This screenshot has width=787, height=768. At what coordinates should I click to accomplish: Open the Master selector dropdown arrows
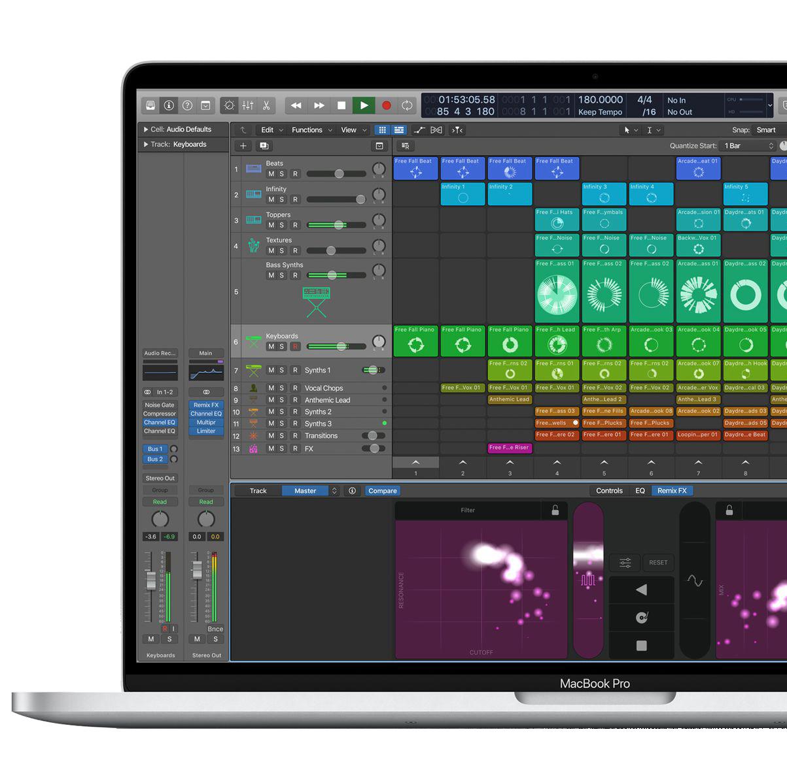pyautogui.click(x=334, y=491)
